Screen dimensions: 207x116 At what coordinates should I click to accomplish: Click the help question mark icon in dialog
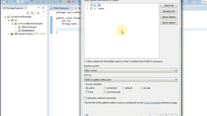(87, 115)
